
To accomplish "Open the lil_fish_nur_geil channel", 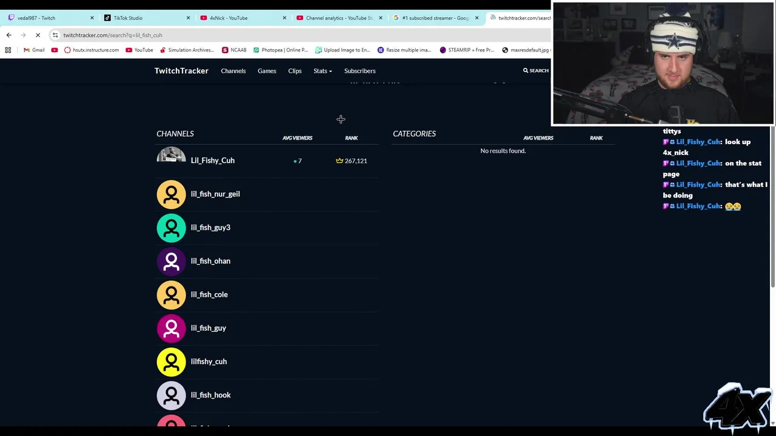I will [215, 194].
